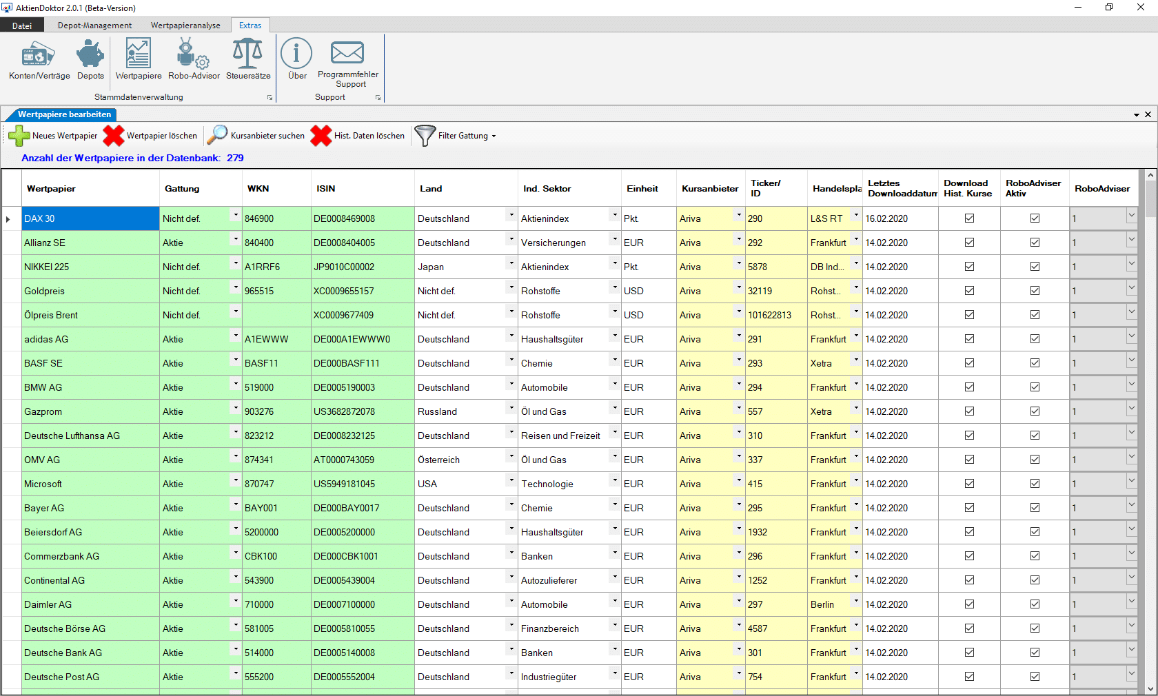Click the scrollbar down arrow of the table
1158x696 pixels.
(1150, 688)
